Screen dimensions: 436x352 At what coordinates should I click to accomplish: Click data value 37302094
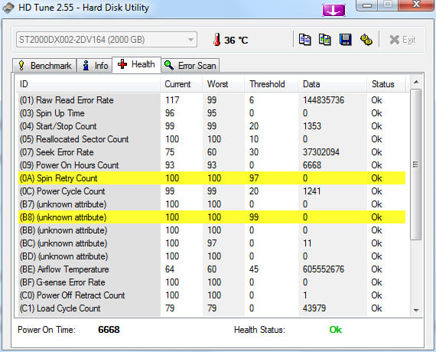(x=321, y=152)
